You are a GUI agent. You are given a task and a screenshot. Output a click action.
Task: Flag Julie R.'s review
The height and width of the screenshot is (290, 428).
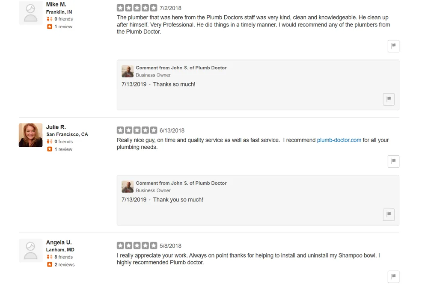[x=393, y=161]
